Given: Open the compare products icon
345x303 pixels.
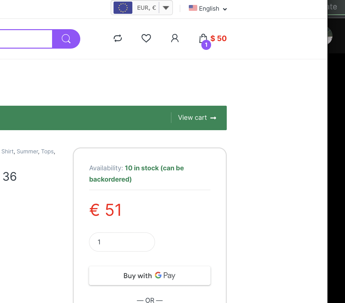Looking at the screenshot, I should [118, 39].
